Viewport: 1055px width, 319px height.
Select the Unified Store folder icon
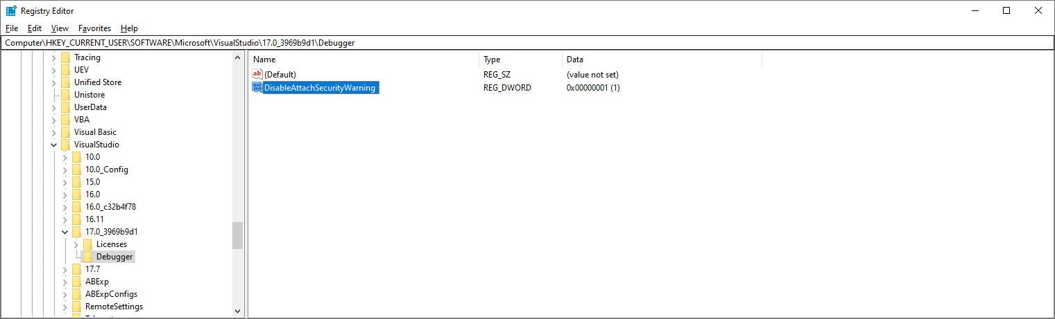pyautogui.click(x=66, y=82)
